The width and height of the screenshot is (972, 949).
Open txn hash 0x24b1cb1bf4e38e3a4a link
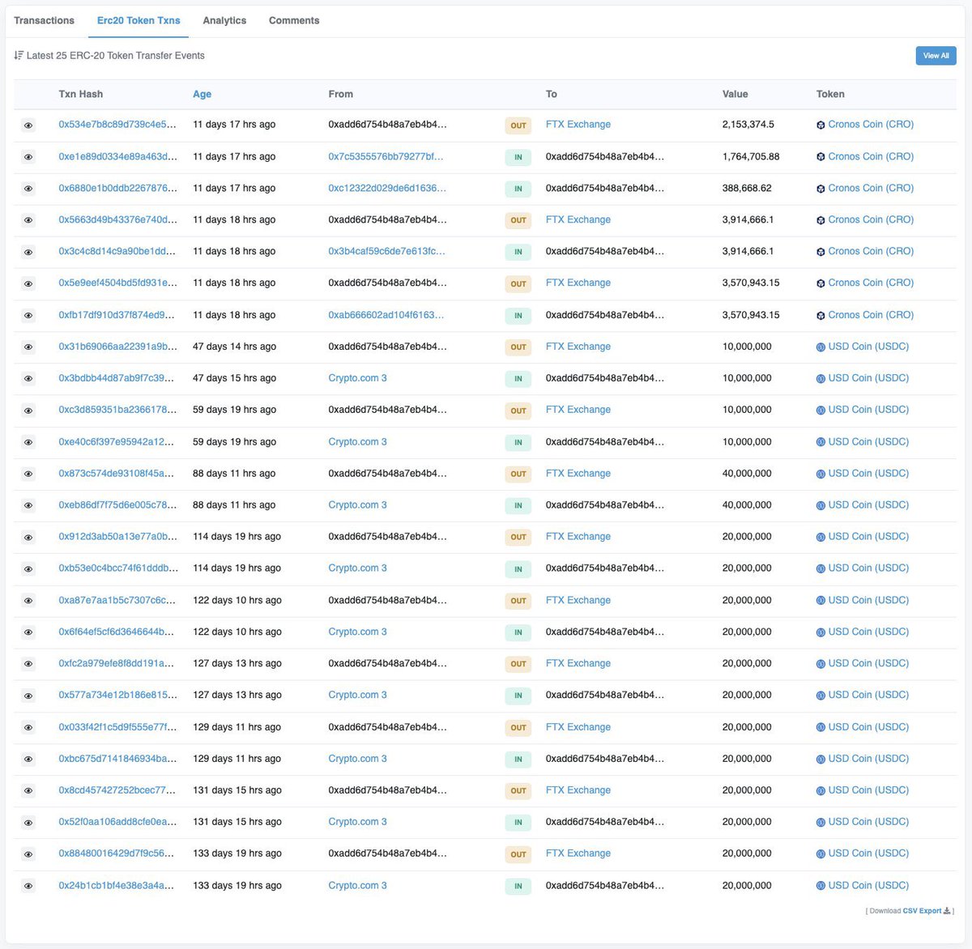(117, 885)
